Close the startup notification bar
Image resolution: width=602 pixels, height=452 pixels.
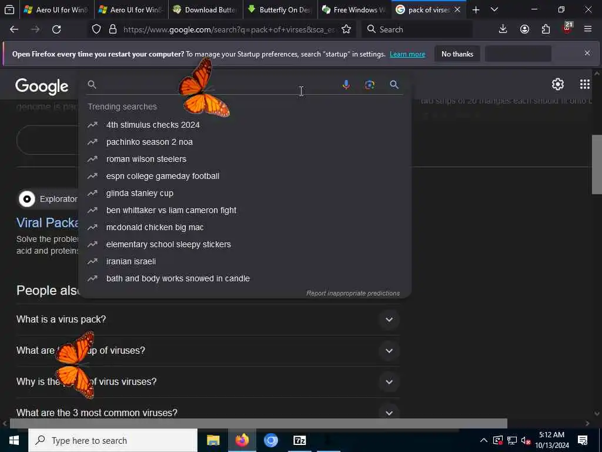pyautogui.click(x=587, y=53)
